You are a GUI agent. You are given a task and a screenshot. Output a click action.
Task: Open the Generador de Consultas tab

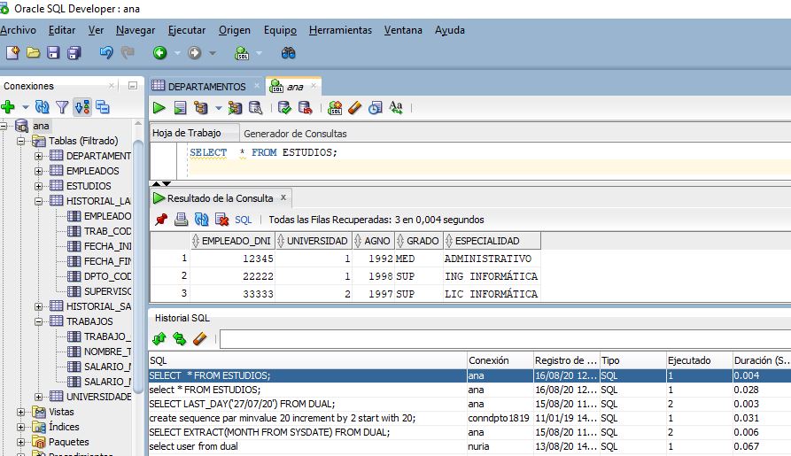coord(295,134)
